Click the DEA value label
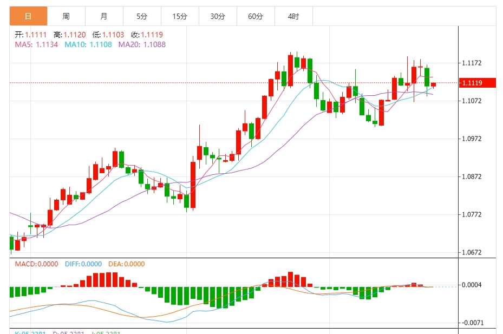The width and height of the screenshot is (503, 334). click(127, 264)
